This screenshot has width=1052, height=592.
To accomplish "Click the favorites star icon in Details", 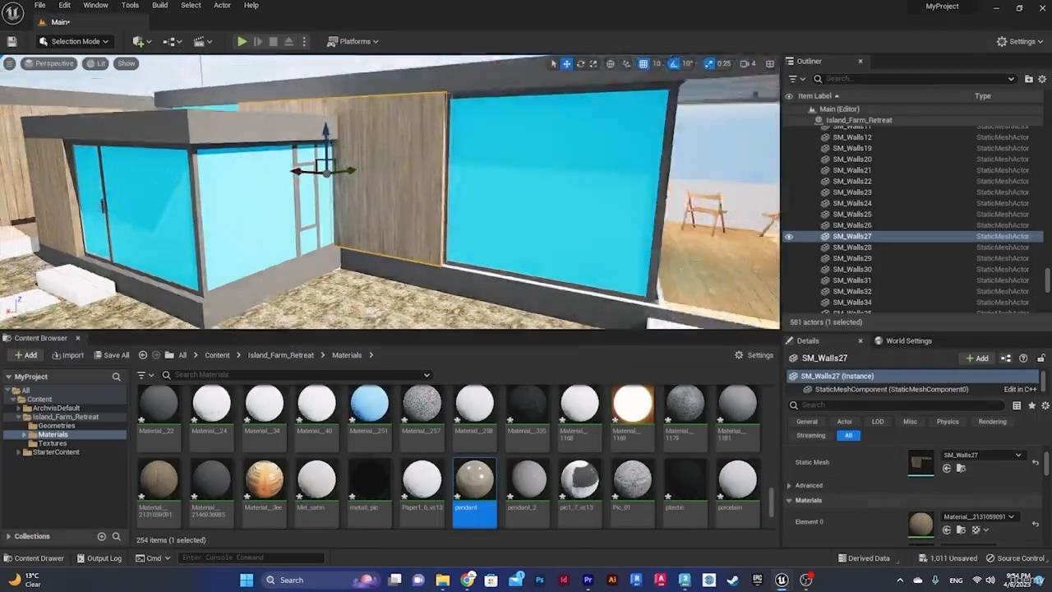I will pyautogui.click(x=1031, y=405).
